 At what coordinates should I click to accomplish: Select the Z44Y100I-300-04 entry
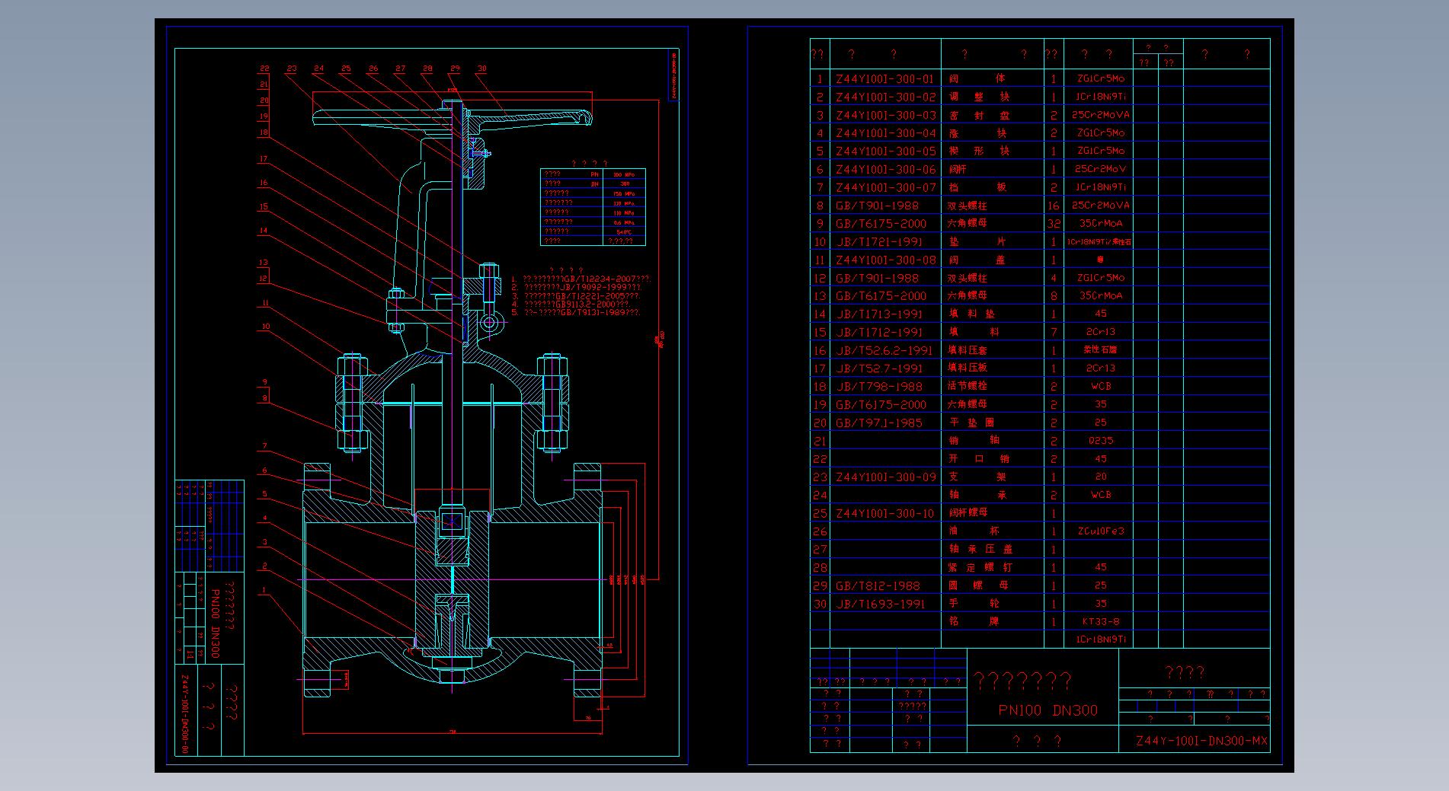[885, 132]
